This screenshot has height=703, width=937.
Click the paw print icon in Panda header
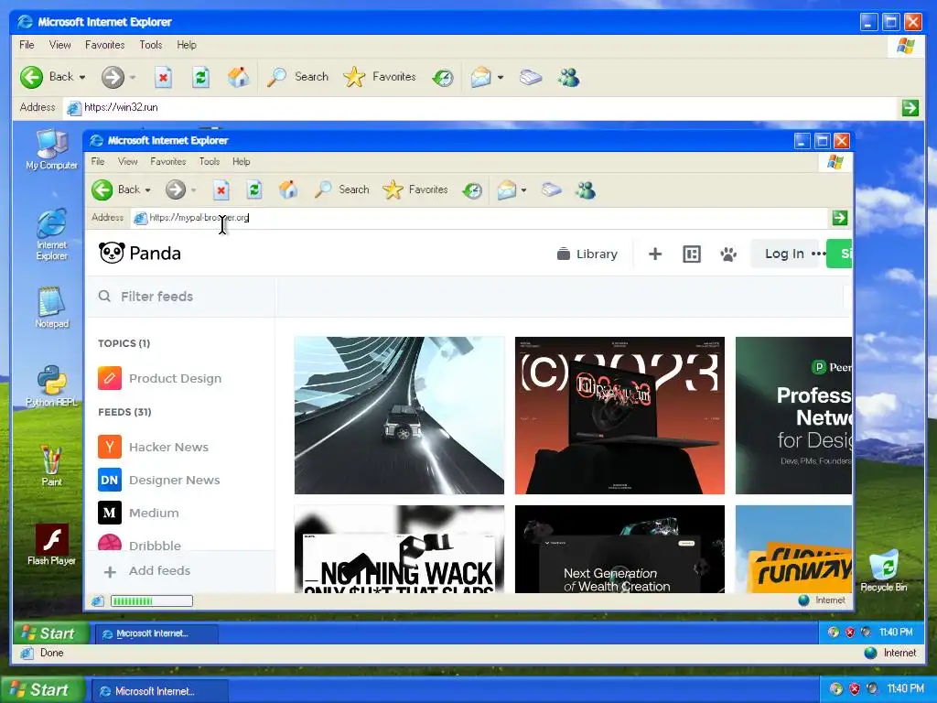click(x=727, y=254)
